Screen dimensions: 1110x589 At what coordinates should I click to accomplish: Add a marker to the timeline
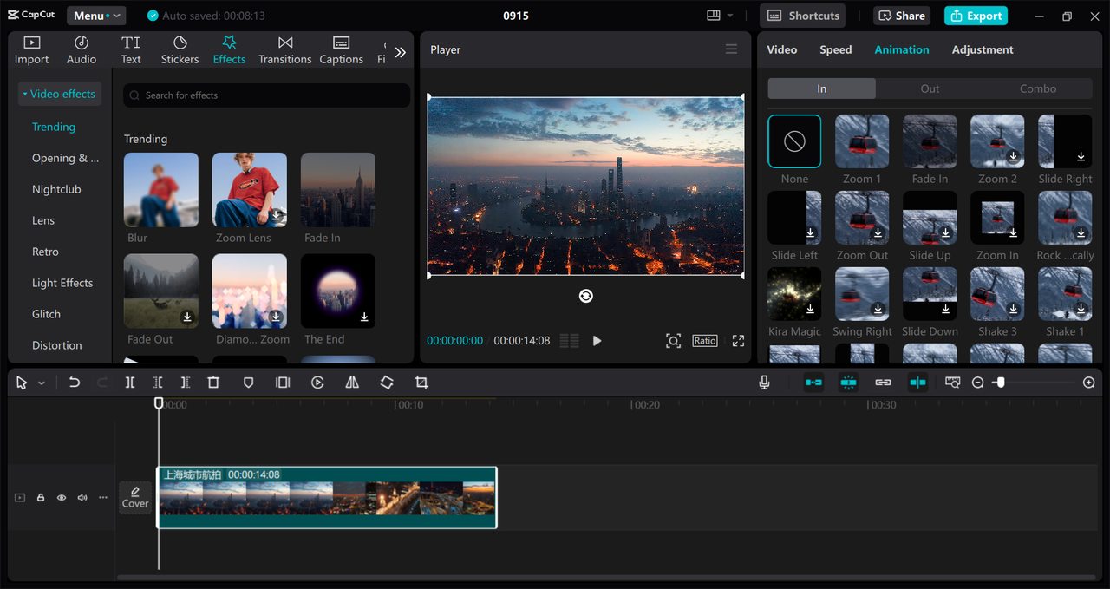(248, 383)
